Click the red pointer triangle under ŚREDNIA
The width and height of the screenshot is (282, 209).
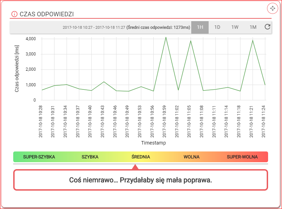136,167
